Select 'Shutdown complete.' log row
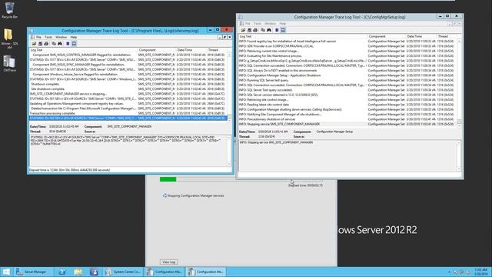This screenshot has height=277, width=492. (x=128, y=84)
